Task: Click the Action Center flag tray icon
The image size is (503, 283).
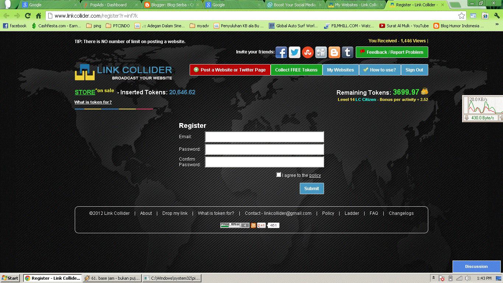Action: coord(442,278)
